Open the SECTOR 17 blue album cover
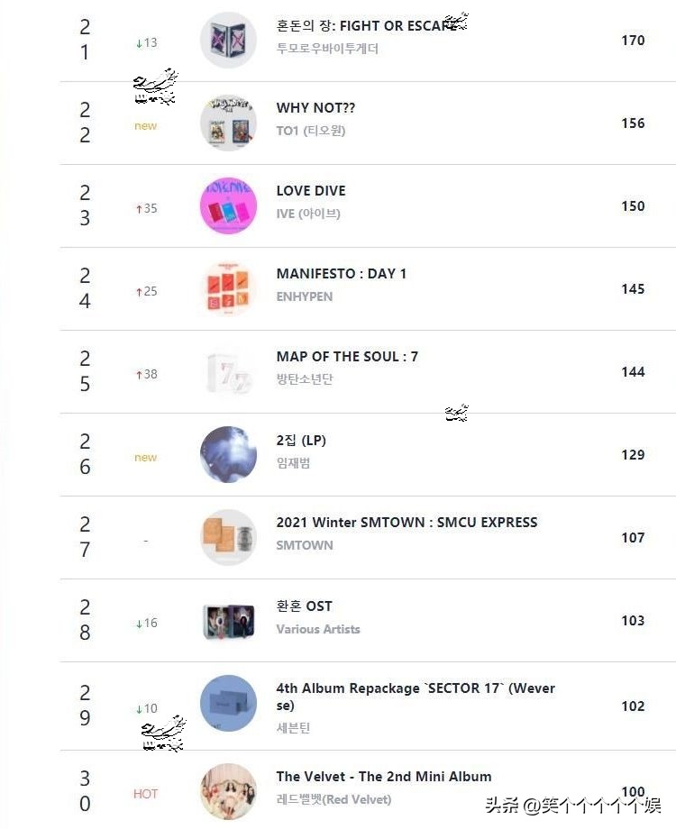Image resolution: width=676 pixels, height=829 pixels. click(x=228, y=704)
